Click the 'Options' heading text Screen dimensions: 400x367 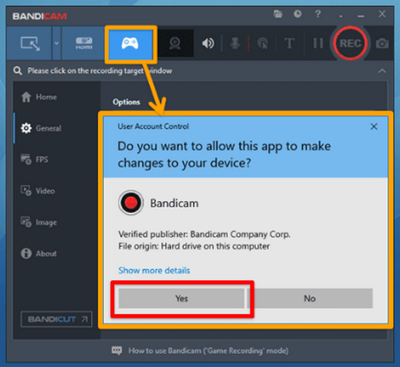(x=126, y=102)
